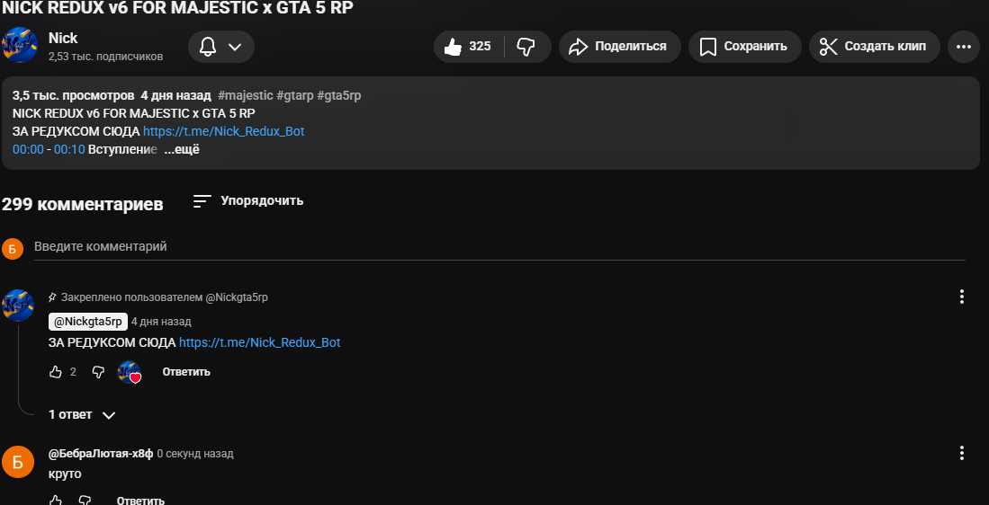Click the #majestic hashtag

tap(245, 95)
